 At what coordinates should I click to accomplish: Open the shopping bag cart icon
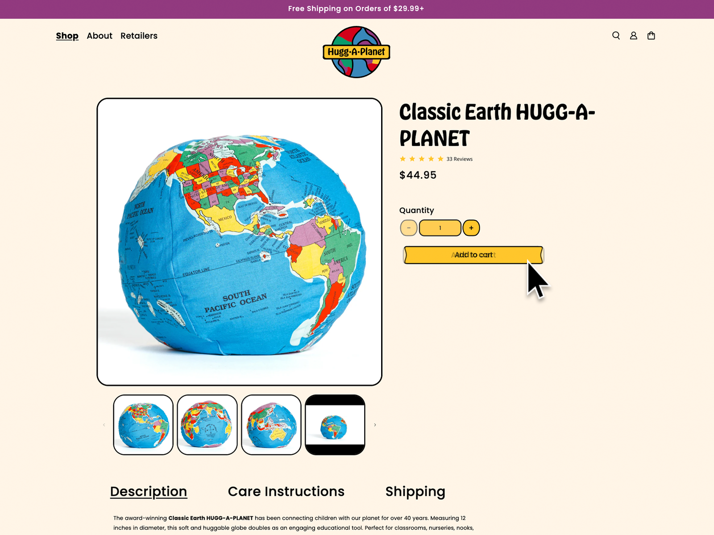(x=651, y=36)
